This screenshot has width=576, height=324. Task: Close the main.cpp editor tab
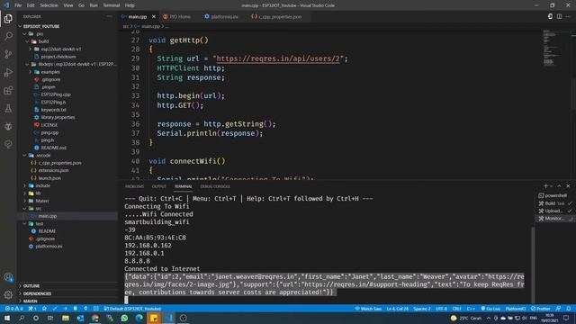[154, 16]
